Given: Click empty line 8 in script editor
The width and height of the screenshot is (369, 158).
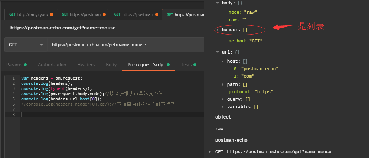Looking at the screenshot, I should (111, 115).
